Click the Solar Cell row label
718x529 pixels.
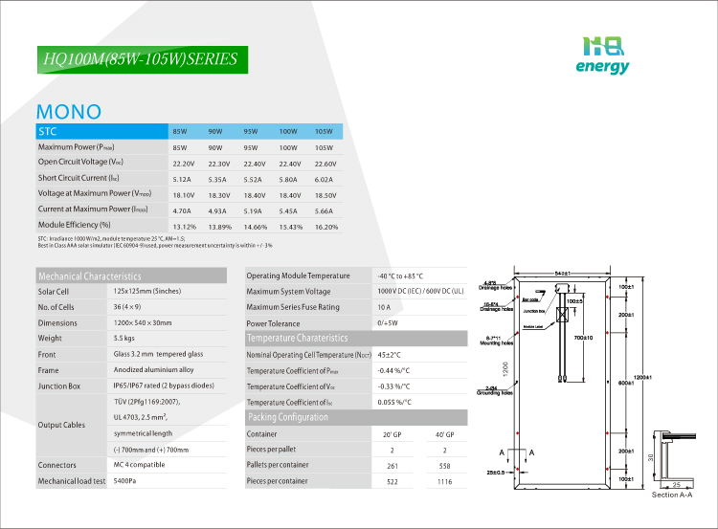(x=54, y=291)
